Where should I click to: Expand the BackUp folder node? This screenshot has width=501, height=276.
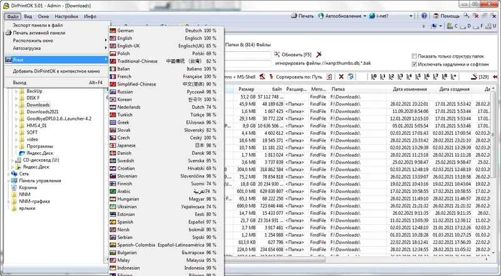click(x=16, y=91)
